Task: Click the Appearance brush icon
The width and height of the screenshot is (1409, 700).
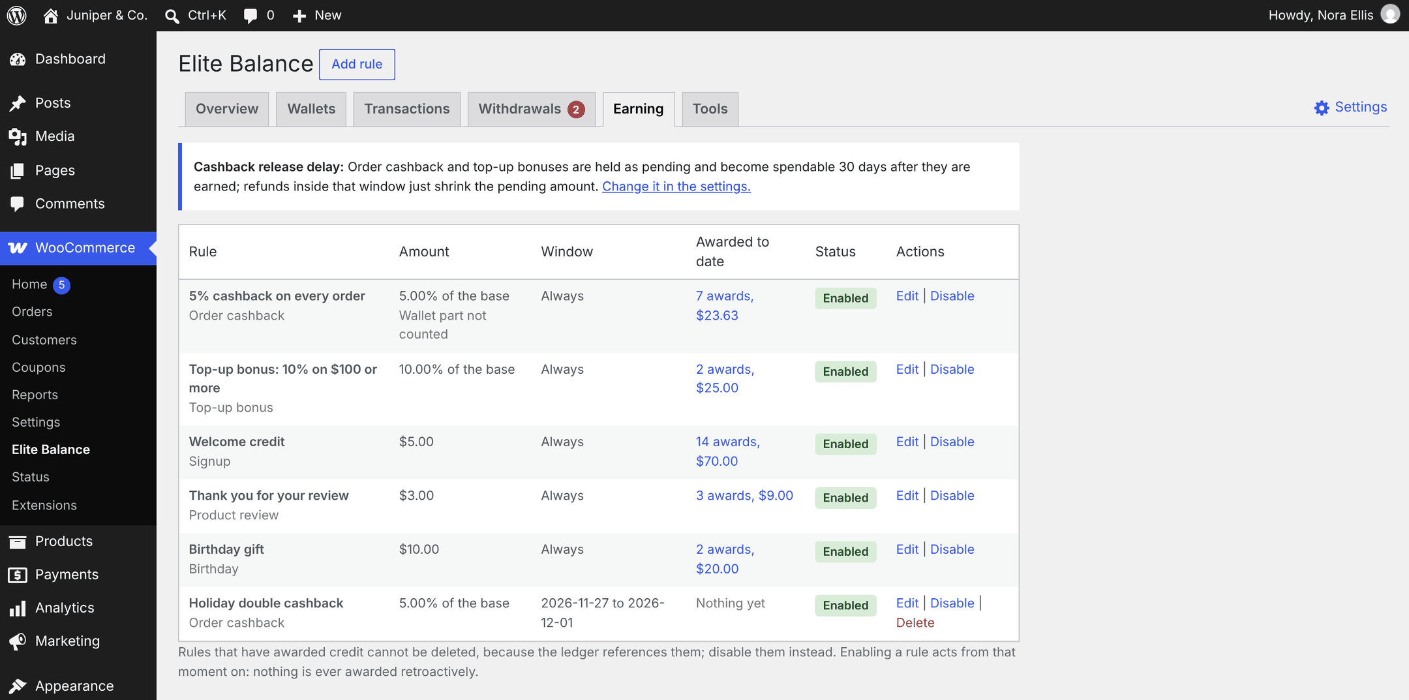Action: 18,686
